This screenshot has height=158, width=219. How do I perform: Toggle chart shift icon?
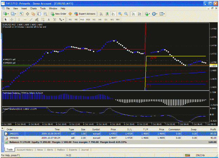tap(139, 14)
